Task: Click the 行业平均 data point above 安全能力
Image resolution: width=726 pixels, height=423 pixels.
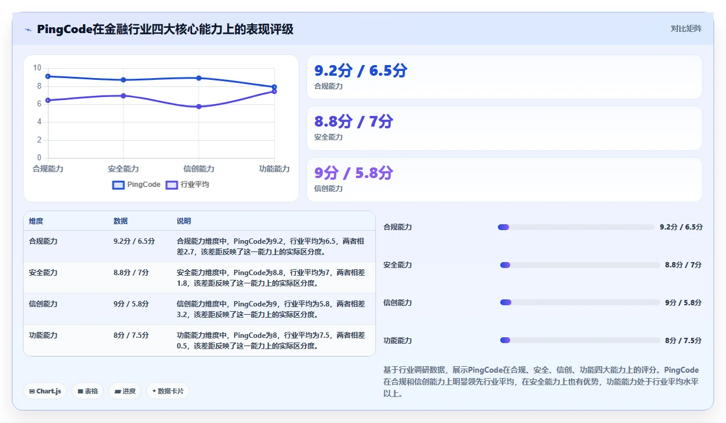Action: tap(123, 96)
